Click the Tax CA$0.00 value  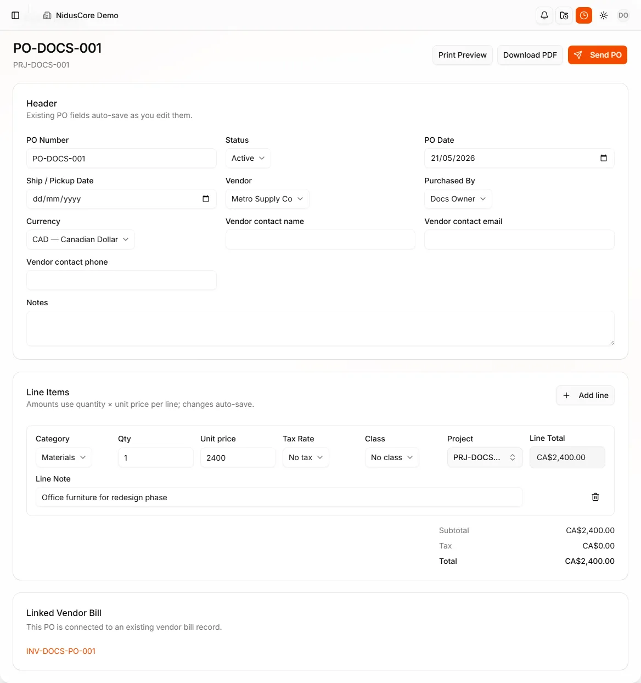coord(598,546)
